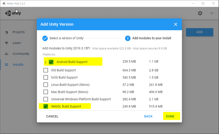Click the 'Linux Build Support (Mono)' label
The image size is (219, 134).
pyautogui.click(x=70, y=85)
